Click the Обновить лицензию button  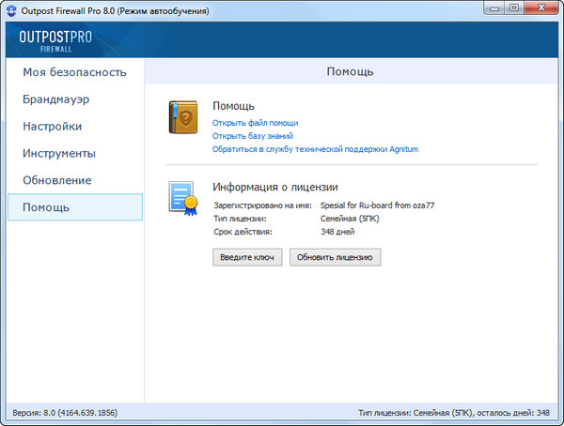click(x=335, y=257)
